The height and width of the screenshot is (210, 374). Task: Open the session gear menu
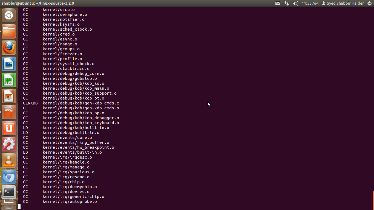pos(370,3)
